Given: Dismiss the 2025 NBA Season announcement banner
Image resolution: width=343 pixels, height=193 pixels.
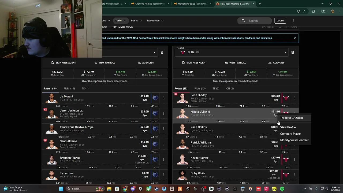Looking at the screenshot, I should pyautogui.click(x=295, y=38).
